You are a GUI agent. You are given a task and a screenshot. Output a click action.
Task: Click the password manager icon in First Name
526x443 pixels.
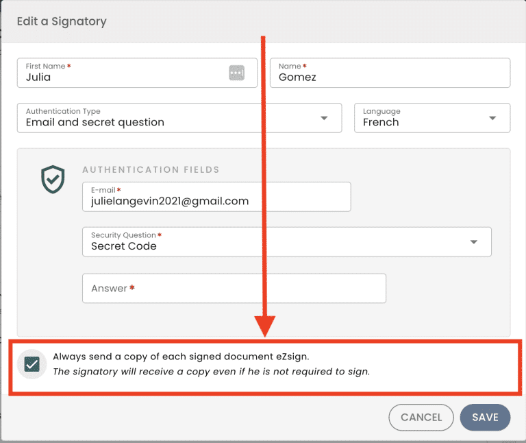pyautogui.click(x=236, y=73)
